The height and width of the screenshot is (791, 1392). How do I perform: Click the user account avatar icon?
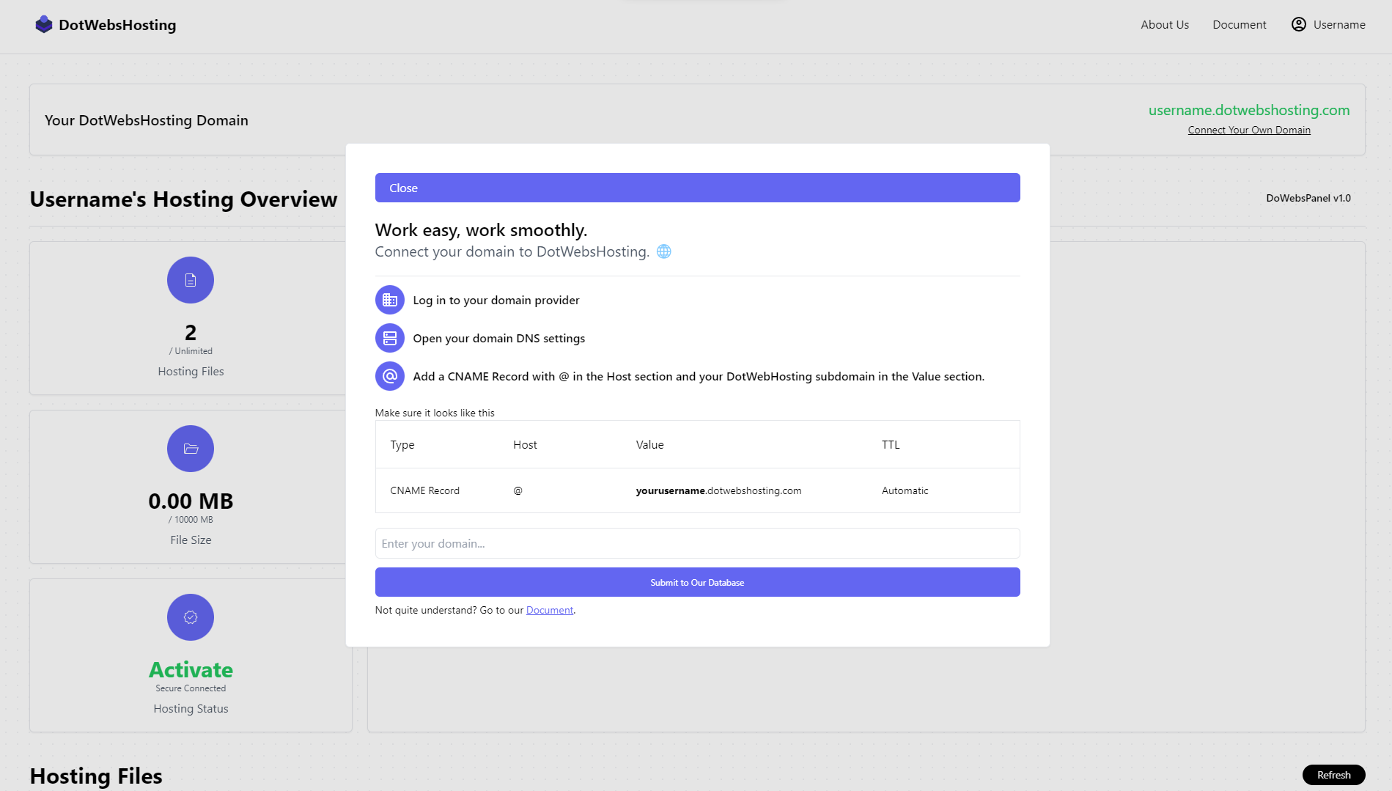[1298, 24]
